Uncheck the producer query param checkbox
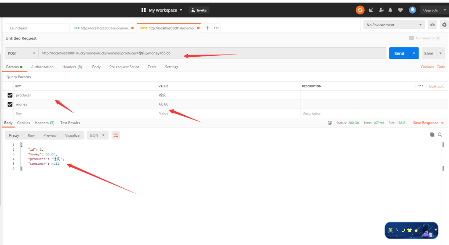This screenshot has height=245, width=449. 10,95
